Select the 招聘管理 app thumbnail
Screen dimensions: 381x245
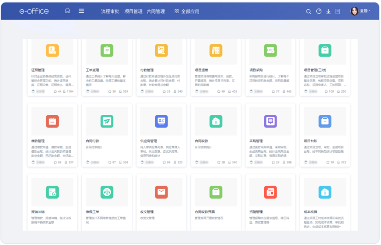(x=270, y=192)
